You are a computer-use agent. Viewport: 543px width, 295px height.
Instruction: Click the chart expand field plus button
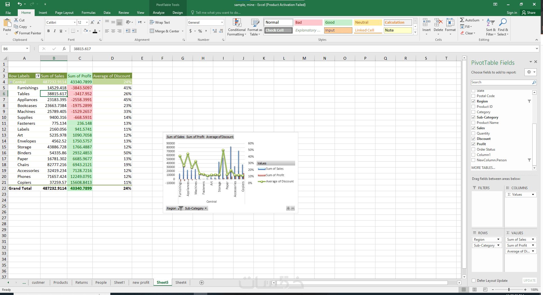click(288, 208)
